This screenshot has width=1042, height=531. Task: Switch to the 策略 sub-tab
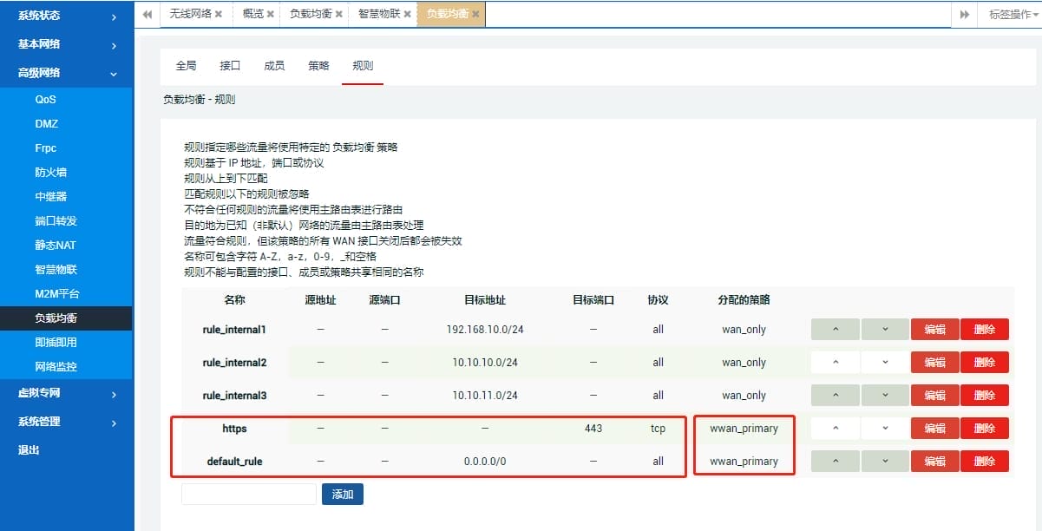coord(318,66)
